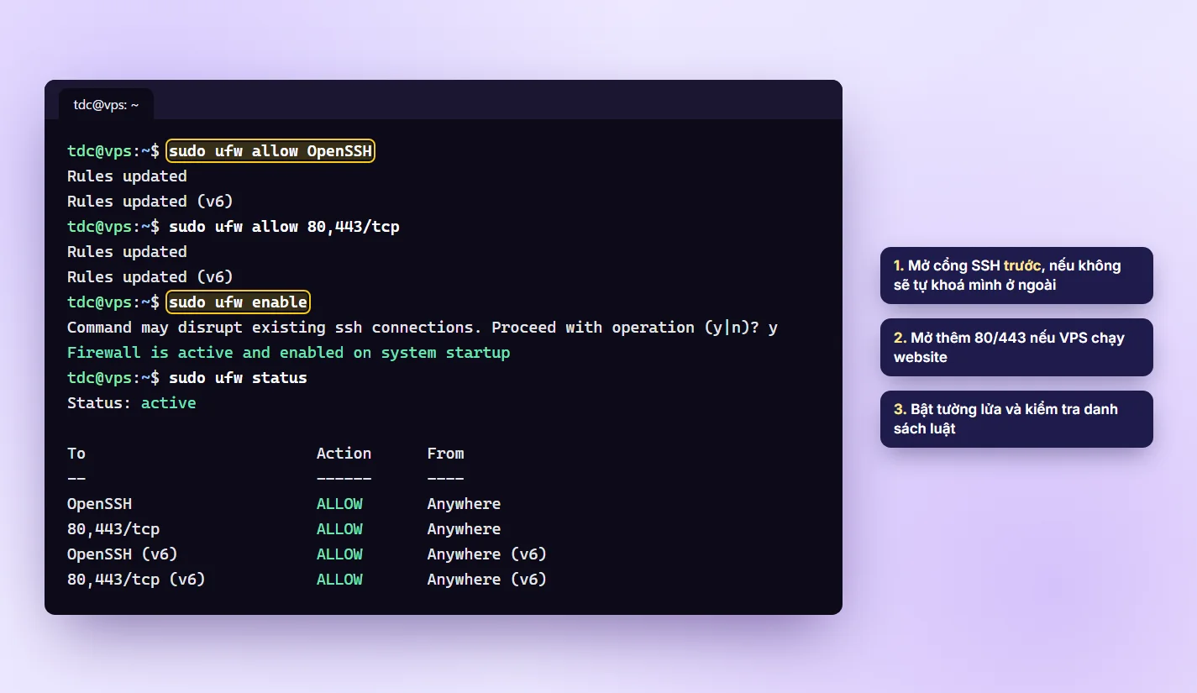Click the "Status: active" output line
This screenshot has height=693, width=1197.
132,403
